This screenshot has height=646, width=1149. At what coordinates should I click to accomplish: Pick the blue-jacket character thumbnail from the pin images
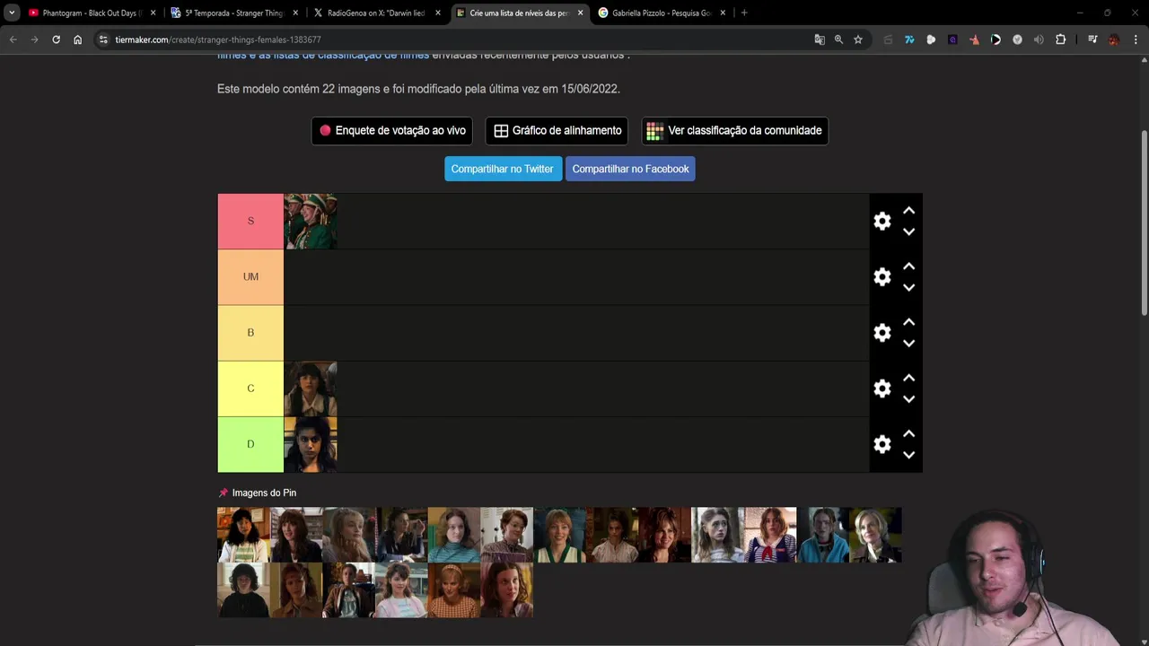pyautogui.click(x=823, y=535)
